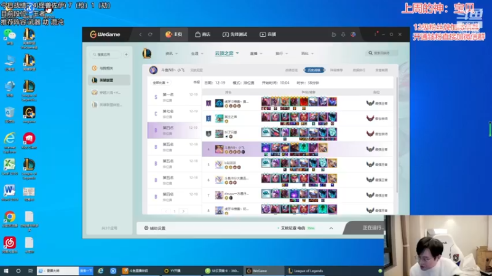Switch to the 战绩总览 tab
This screenshot has width=492, height=276.
coord(292,70)
